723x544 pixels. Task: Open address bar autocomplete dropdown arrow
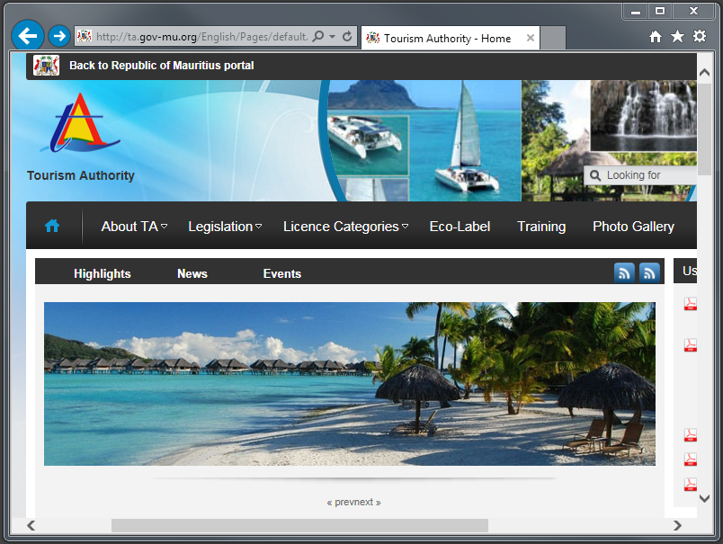click(x=332, y=37)
